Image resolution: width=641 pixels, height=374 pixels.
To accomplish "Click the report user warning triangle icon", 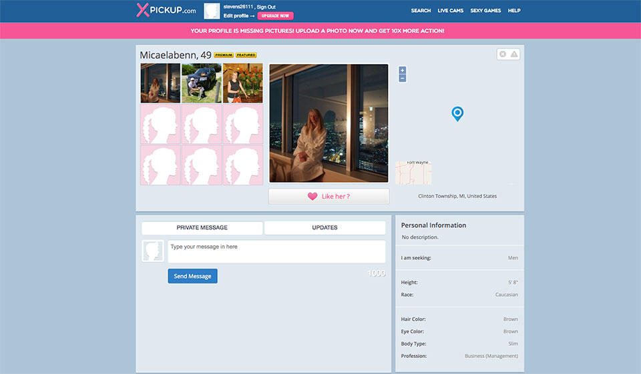I will point(514,55).
